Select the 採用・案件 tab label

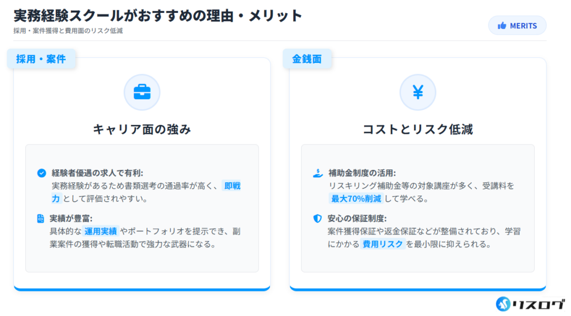(41, 59)
